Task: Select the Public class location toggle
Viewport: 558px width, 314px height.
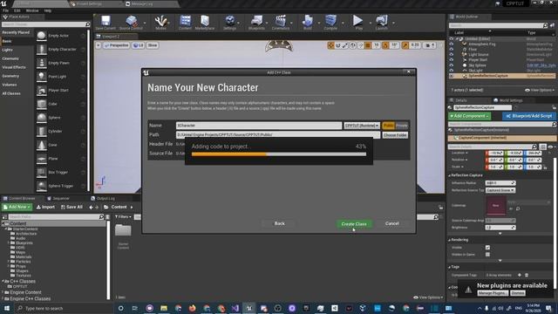Action: (388, 126)
